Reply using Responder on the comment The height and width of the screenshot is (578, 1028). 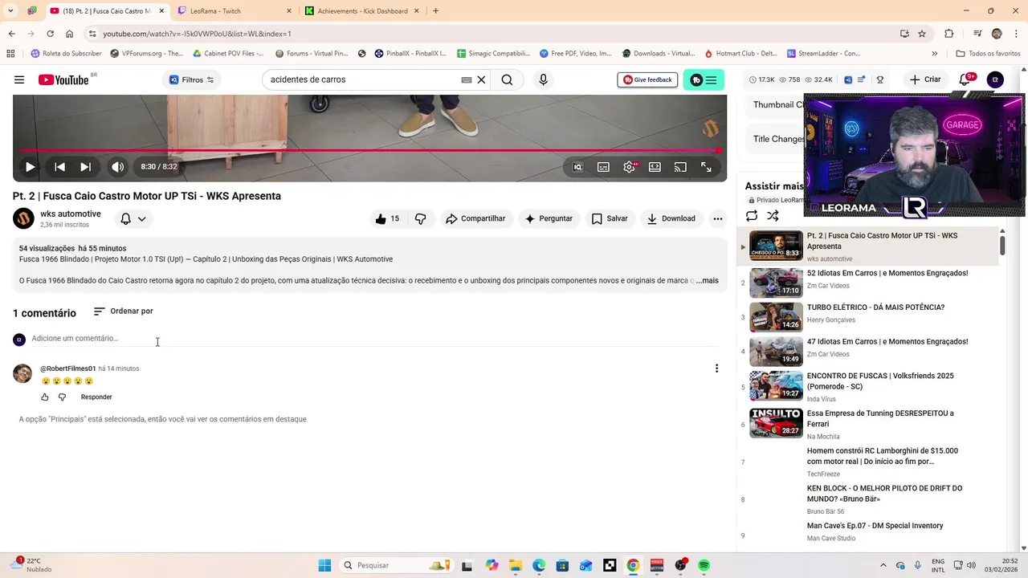(x=96, y=397)
